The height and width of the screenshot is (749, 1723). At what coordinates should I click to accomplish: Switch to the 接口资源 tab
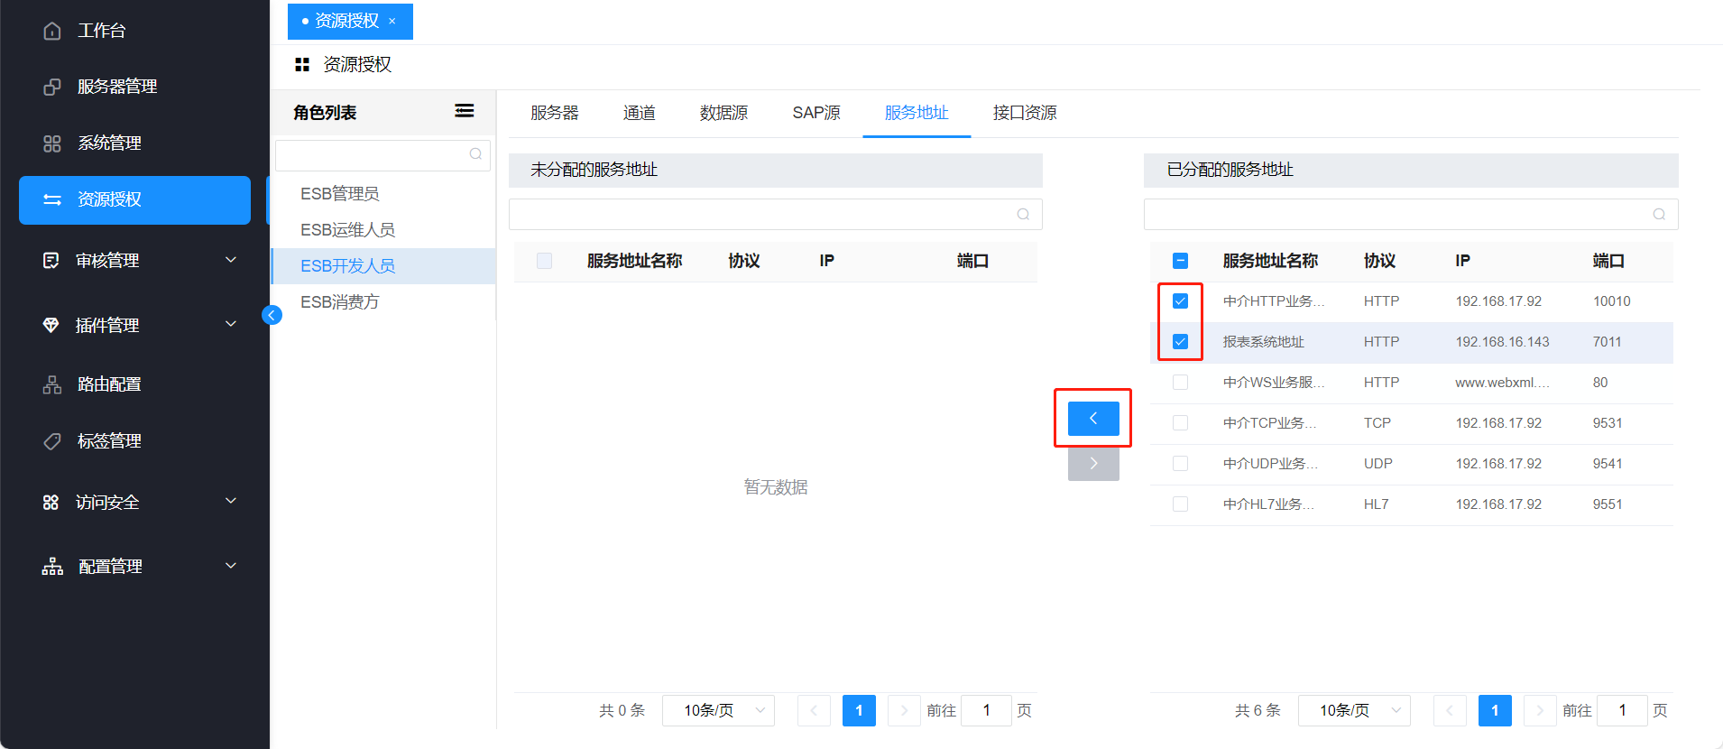pyautogui.click(x=1025, y=113)
